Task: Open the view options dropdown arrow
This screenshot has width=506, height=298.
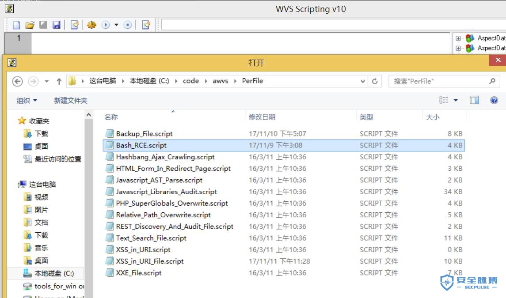Action: (456, 100)
